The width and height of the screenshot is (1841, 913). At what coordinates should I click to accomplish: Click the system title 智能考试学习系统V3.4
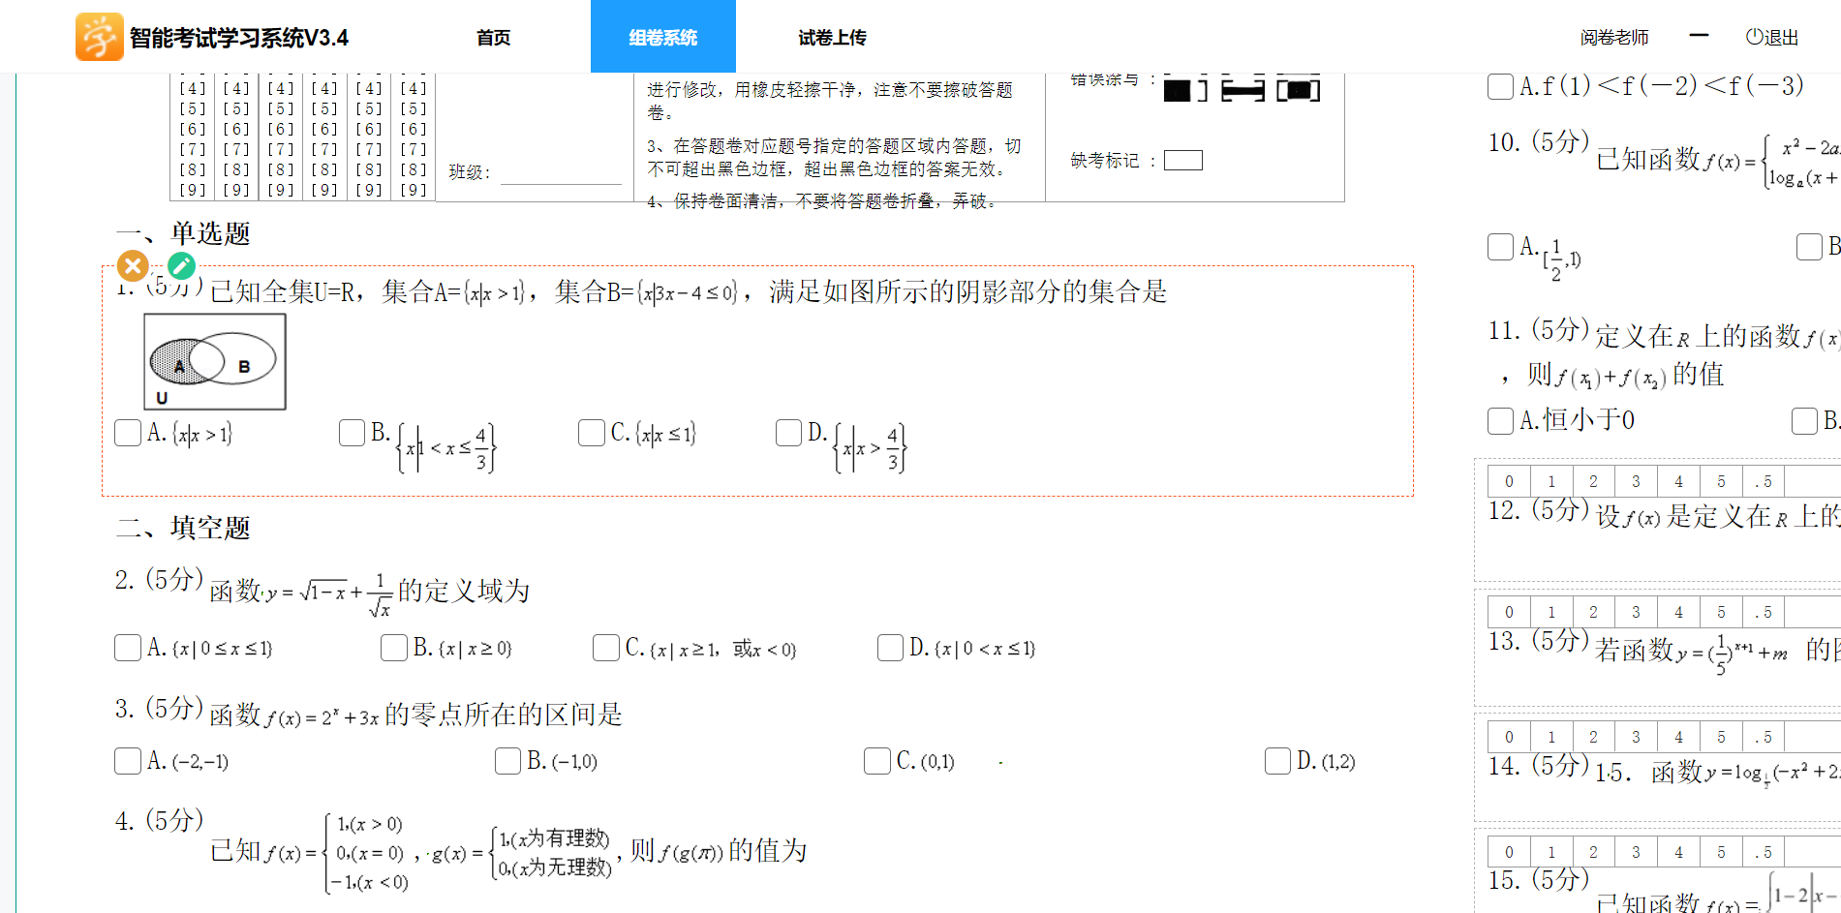[x=239, y=38]
